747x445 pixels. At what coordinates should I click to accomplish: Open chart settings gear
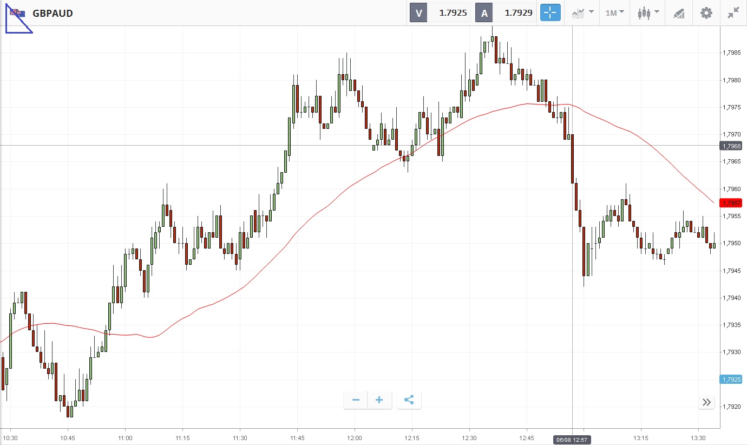pos(706,13)
